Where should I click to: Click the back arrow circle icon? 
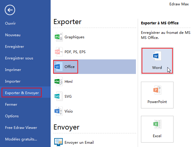[10, 10]
